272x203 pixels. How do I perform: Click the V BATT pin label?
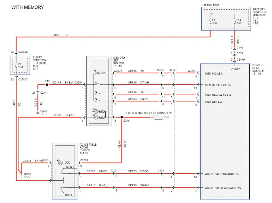(235, 69)
